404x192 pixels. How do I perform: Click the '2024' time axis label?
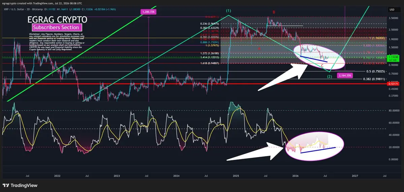click(176, 176)
